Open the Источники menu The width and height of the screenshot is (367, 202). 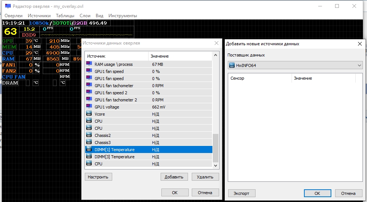pos(39,16)
